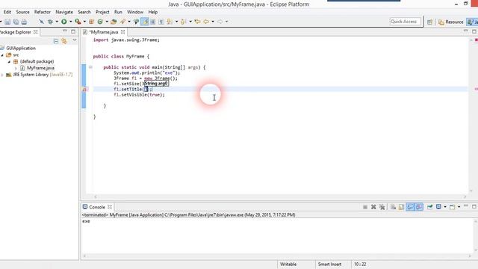Toggle Link with Editor in Package Explorer

[64, 41]
